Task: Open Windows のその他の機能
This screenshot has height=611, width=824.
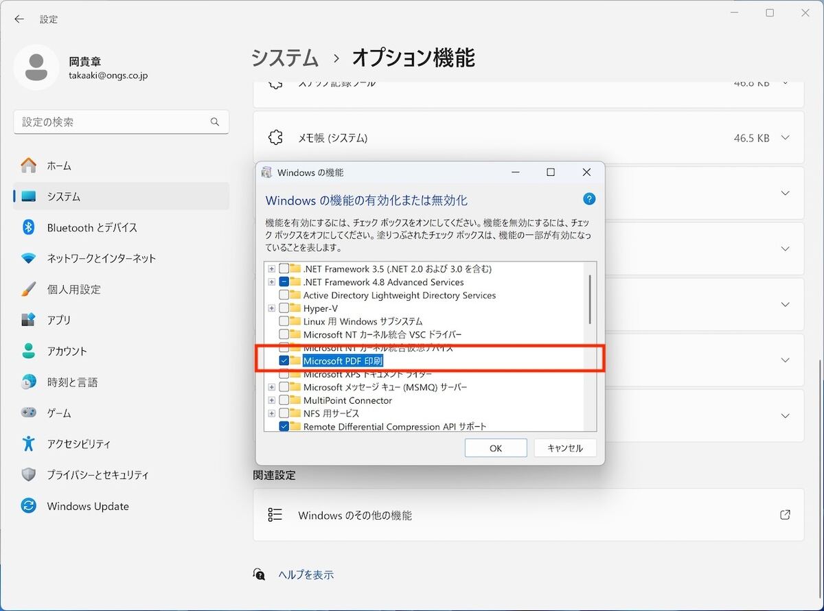Action: 529,515
